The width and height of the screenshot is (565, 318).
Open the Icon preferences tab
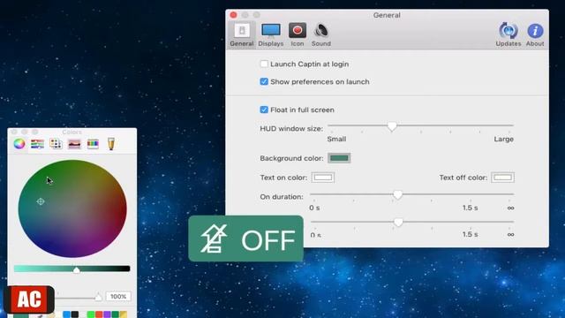point(298,35)
